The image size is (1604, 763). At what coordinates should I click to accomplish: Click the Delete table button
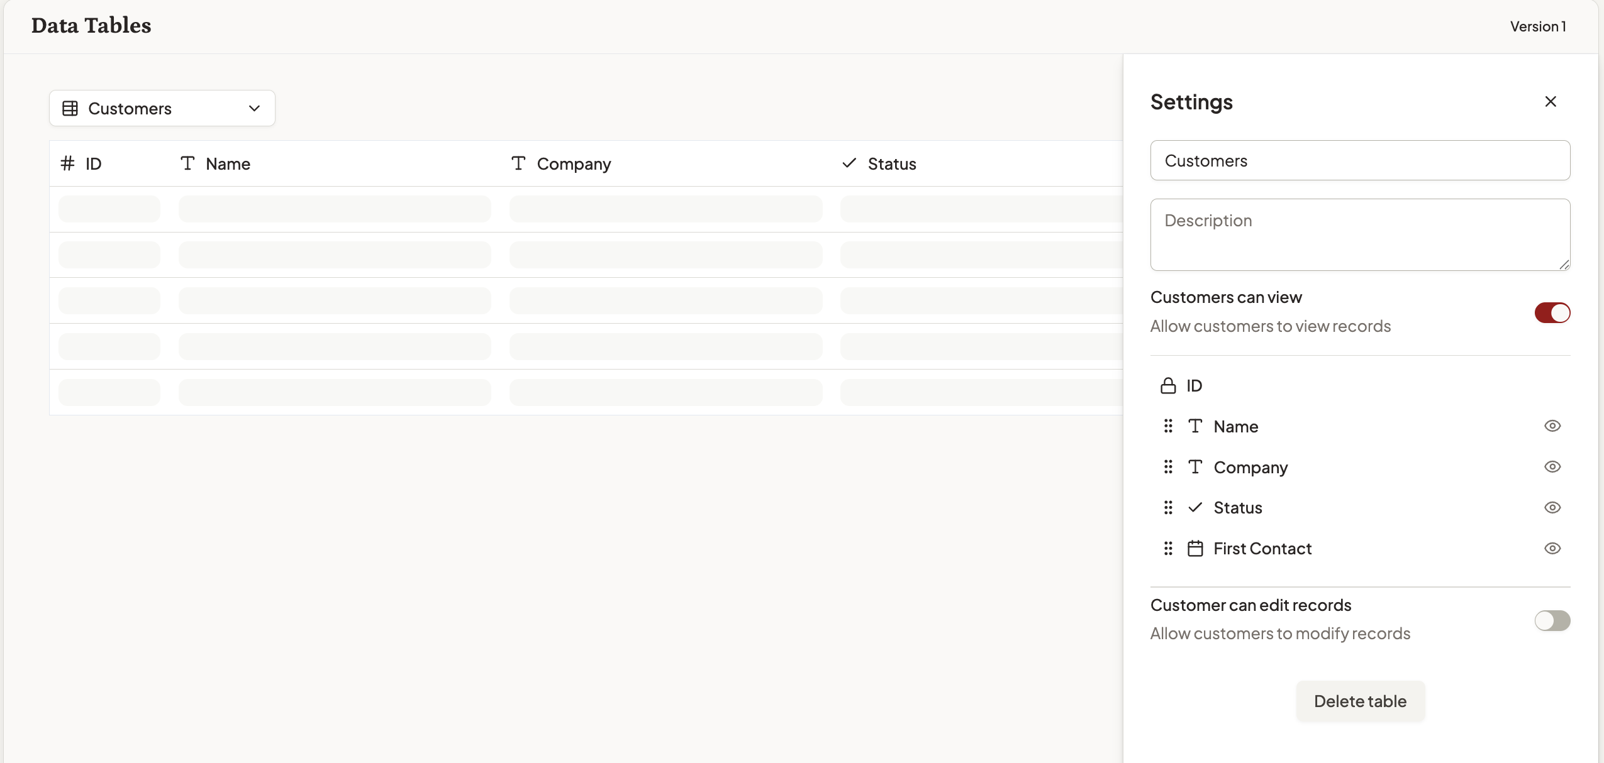[1360, 701]
